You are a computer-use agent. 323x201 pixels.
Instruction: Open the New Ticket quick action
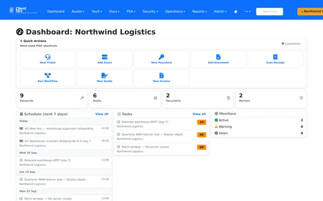tap(47, 59)
